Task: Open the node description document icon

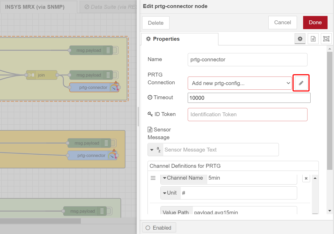Action: [313, 39]
